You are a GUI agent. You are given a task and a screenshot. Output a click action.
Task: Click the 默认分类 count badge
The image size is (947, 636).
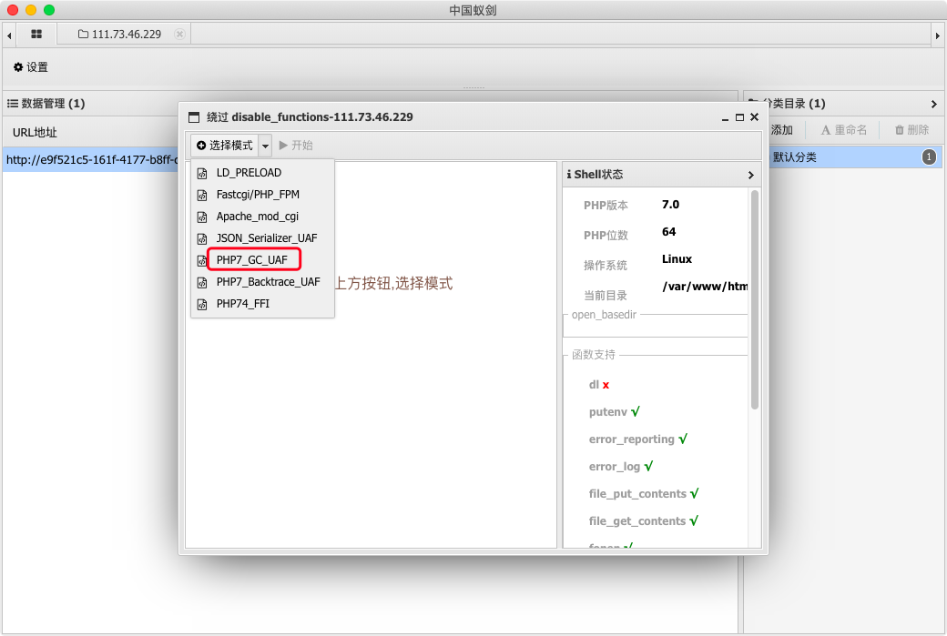coord(929,157)
